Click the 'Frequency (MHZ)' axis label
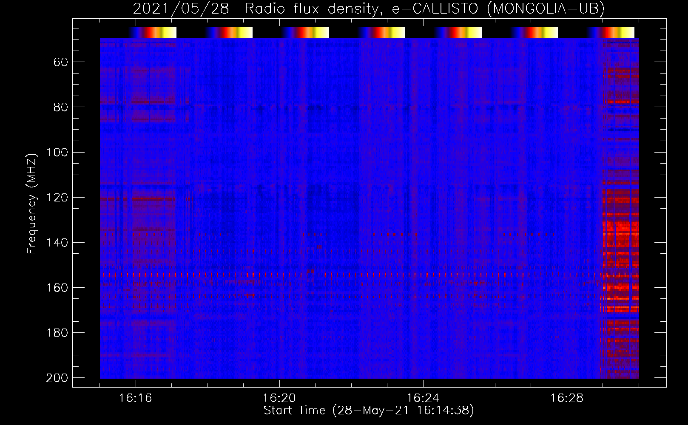 (32, 204)
